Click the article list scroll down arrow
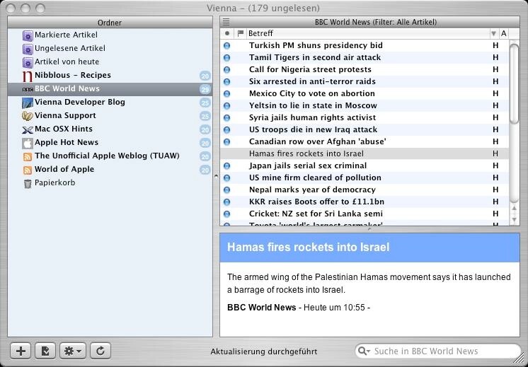Viewport: 528px width, 367px height. (514, 219)
